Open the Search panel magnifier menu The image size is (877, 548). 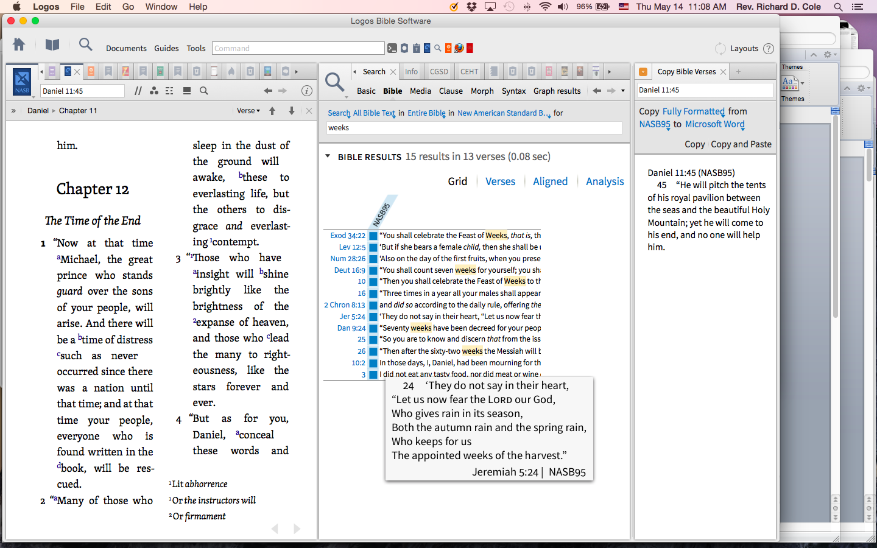click(x=335, y=82)
